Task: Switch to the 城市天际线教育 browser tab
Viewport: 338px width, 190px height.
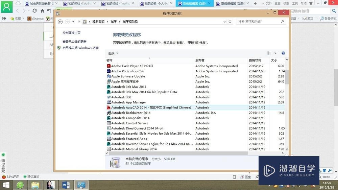Action: (41, 3)
